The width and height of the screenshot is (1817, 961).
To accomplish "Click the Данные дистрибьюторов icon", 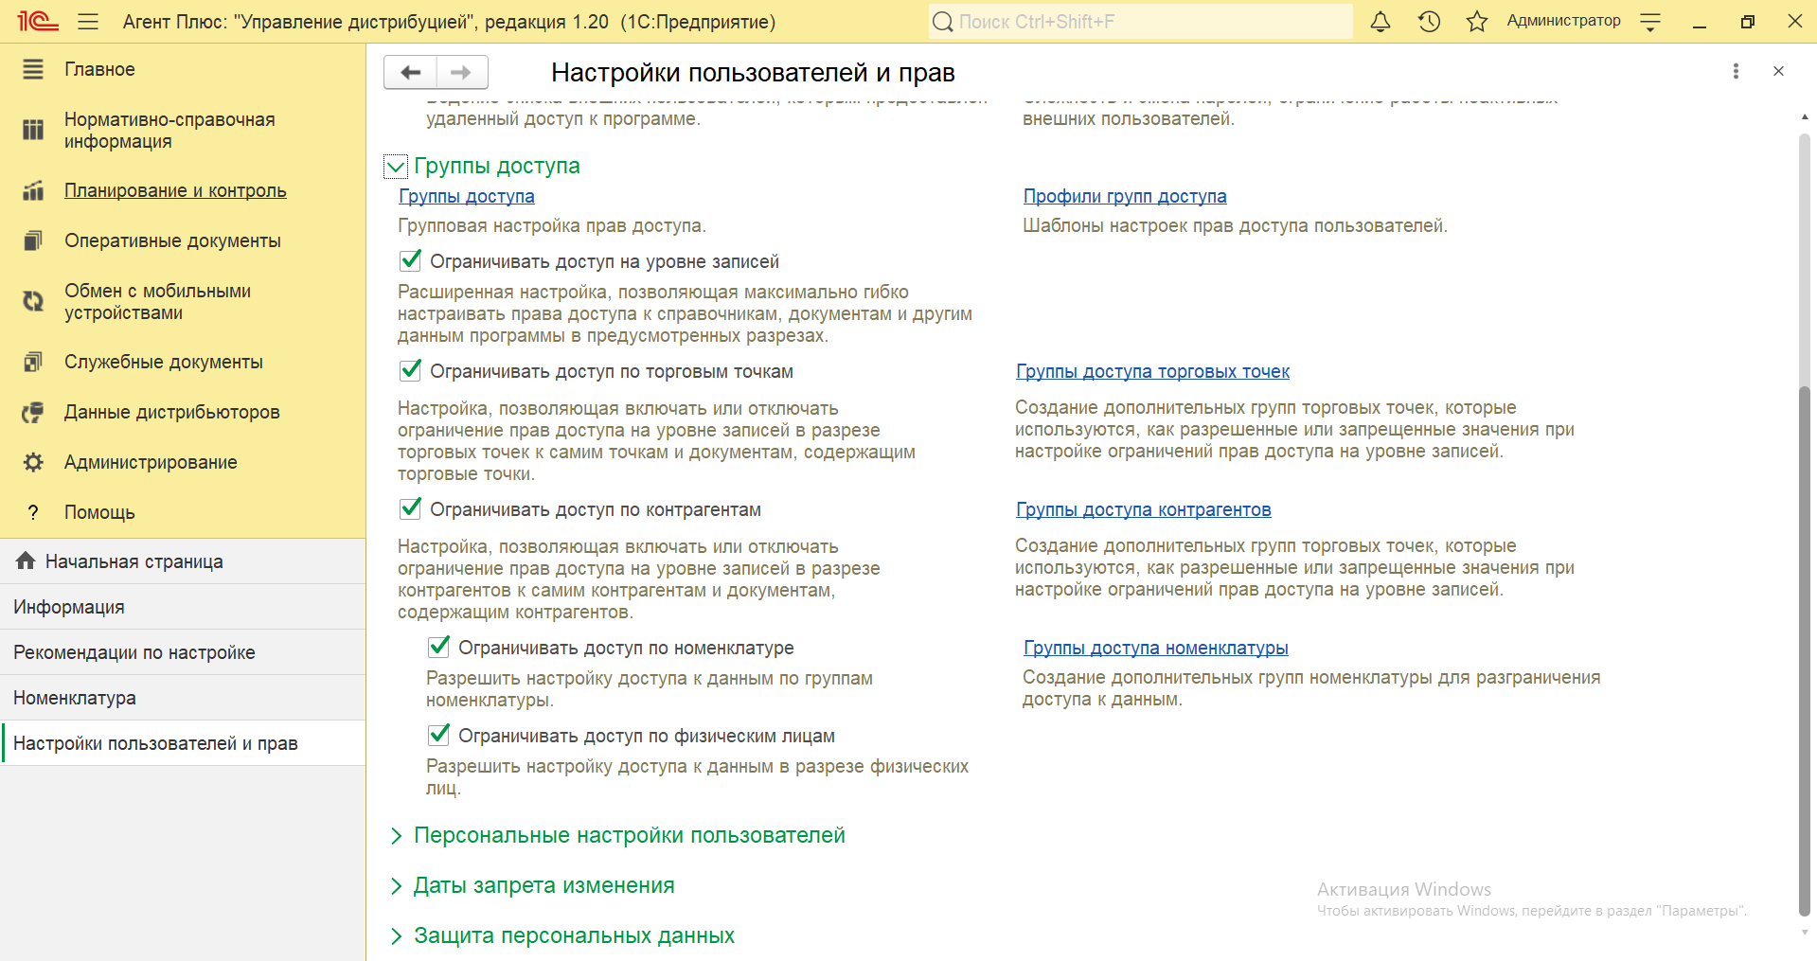I will tap(33, 412).
